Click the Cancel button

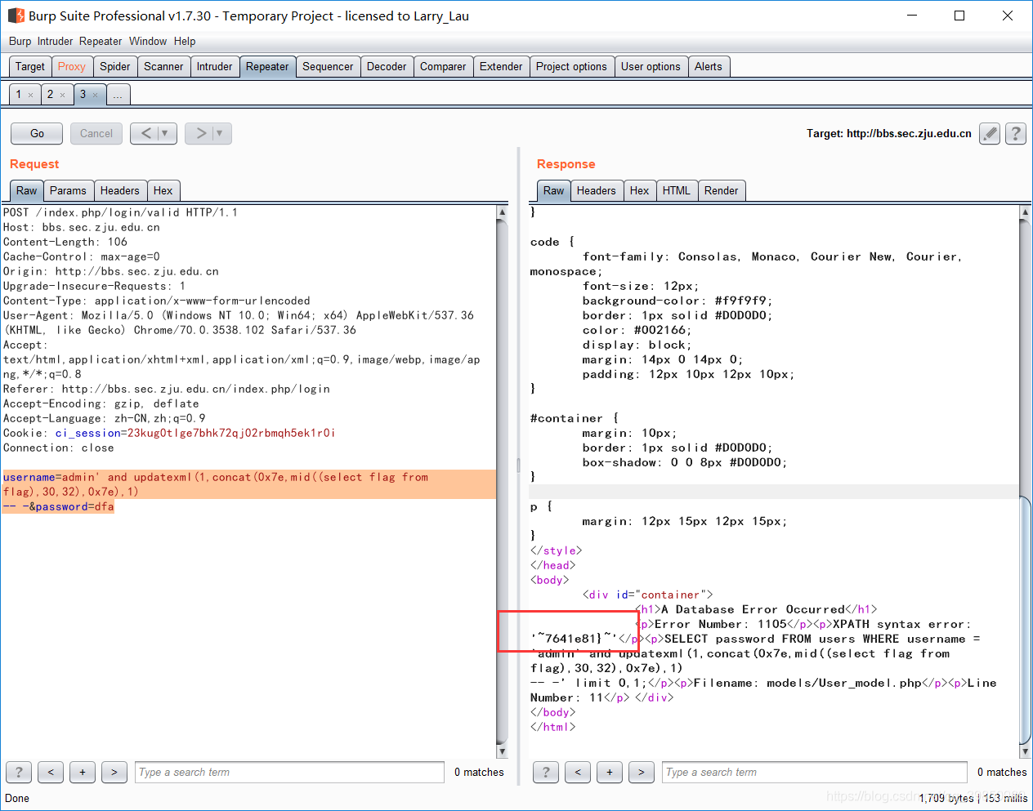pos(96,133)
